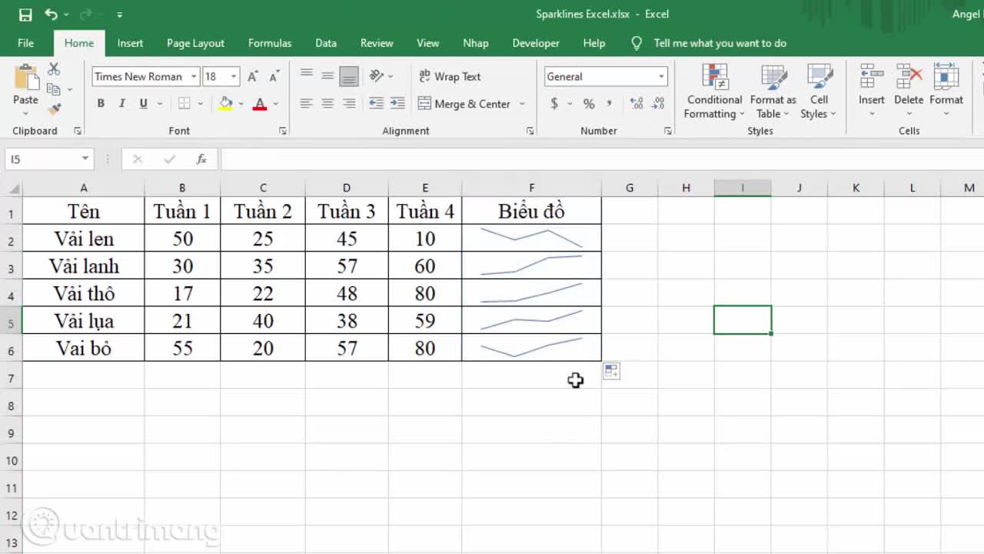Click the Merge & Center button

464,104
